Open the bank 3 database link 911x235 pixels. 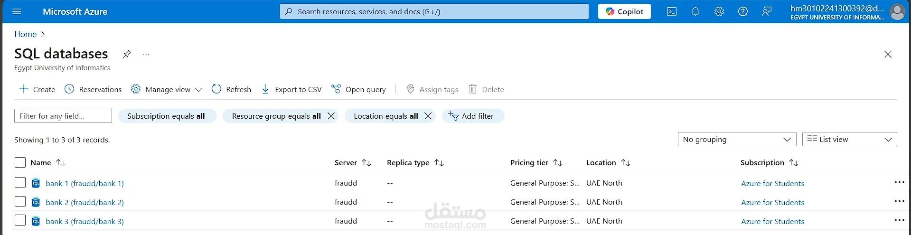(x=85, y=221)
